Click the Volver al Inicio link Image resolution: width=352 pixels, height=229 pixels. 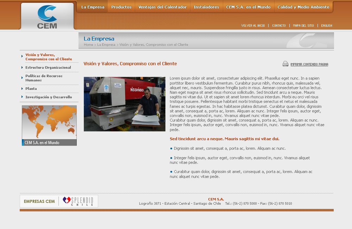point(253,26)
